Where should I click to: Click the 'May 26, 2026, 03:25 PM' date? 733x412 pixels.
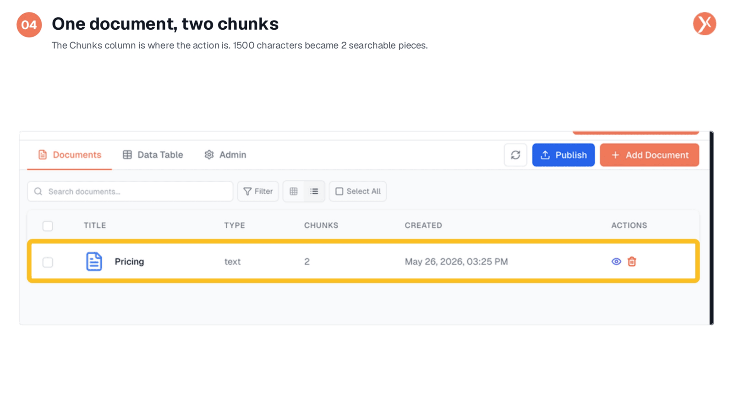[x=456, y=261]
